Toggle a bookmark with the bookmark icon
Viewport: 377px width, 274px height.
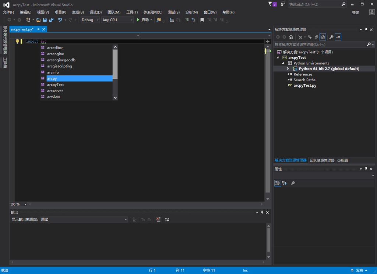pos(202,20)
